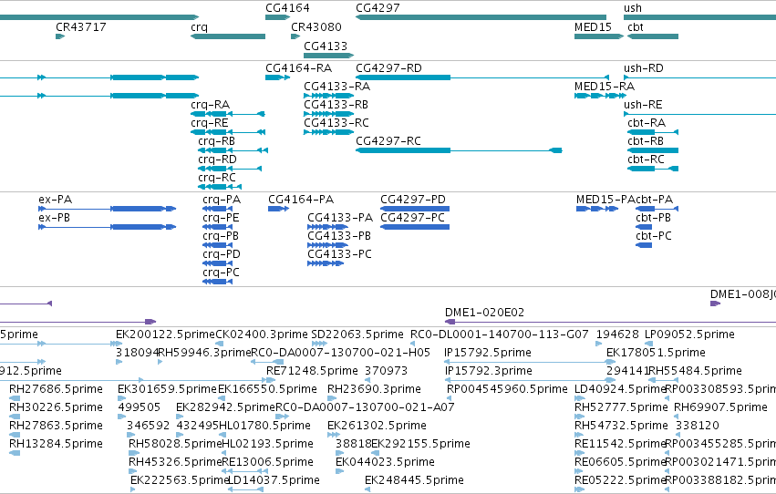
Task: Click EST RH23690.3prime
Action: [x=331, y=398]
